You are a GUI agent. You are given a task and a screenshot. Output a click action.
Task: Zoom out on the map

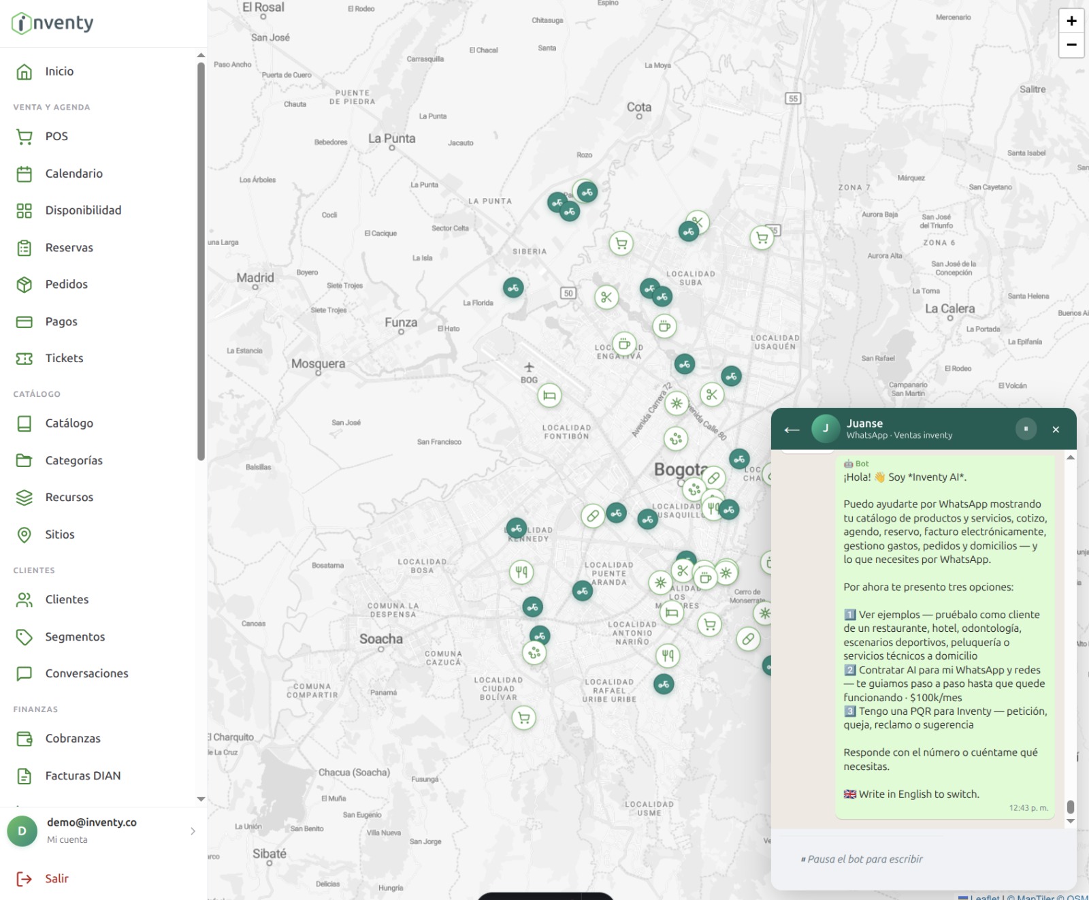(x=1071, y=45)
